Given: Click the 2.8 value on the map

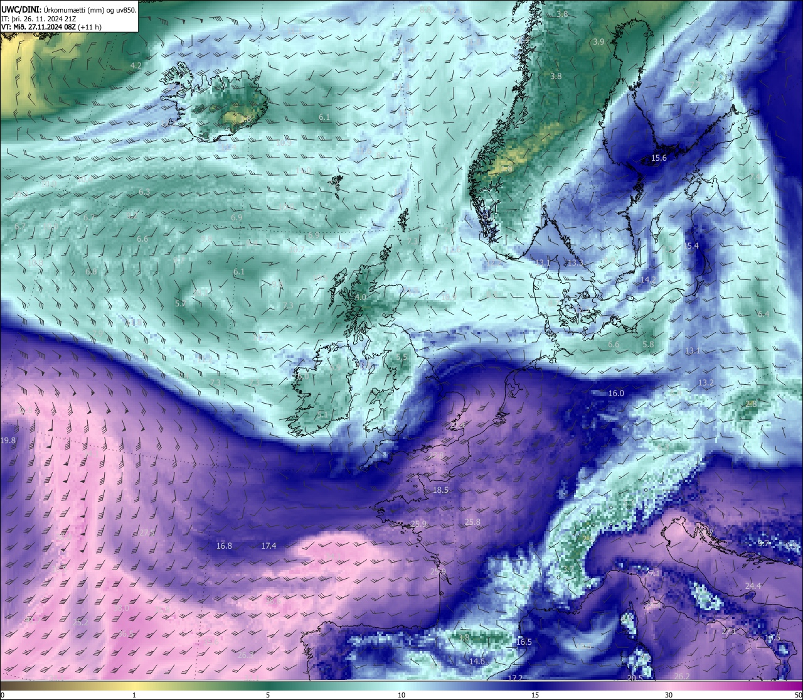Looking at the screenshot, I should click(750, 404).
